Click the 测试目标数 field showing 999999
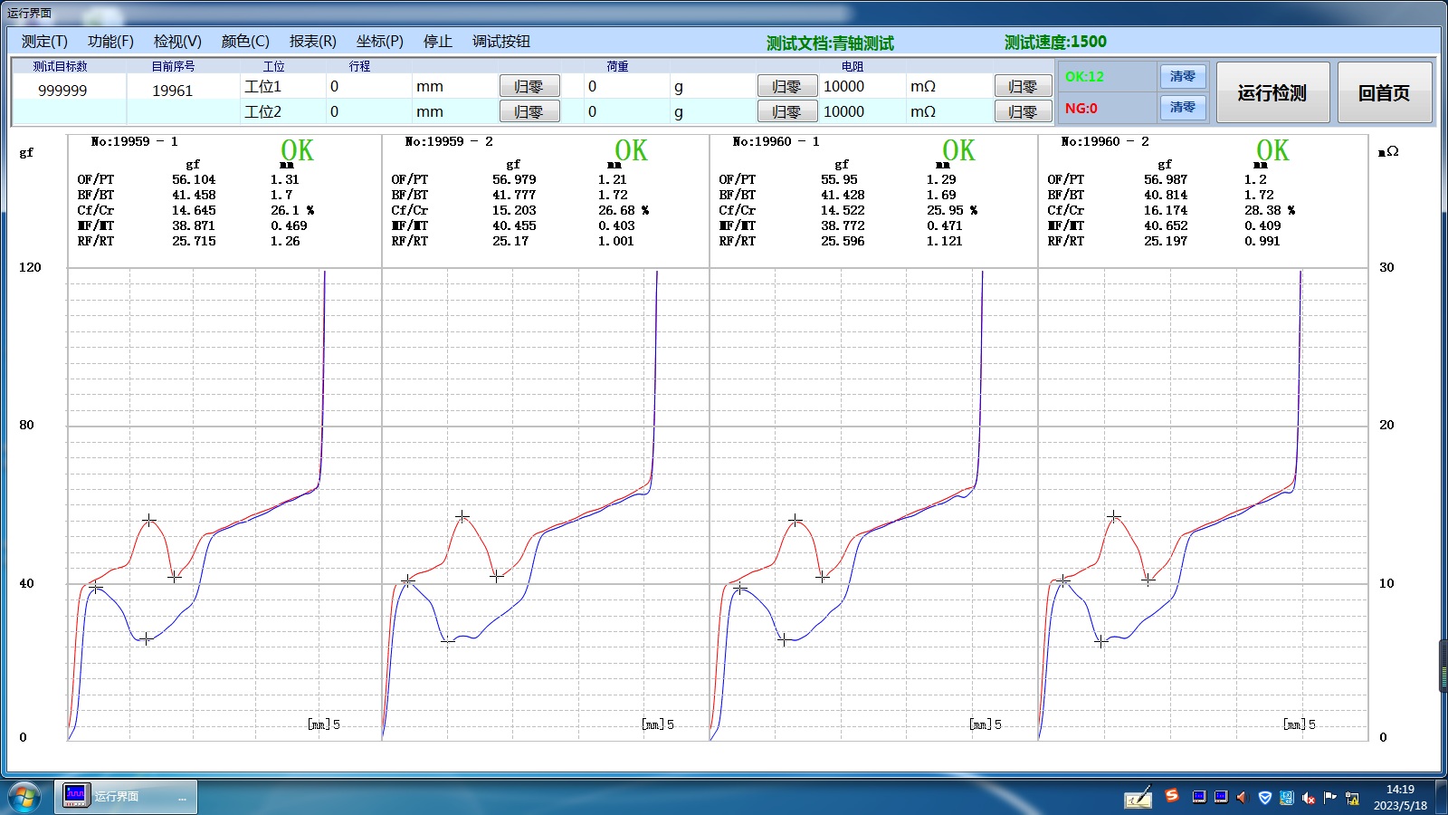Viewport: 1448px width, 815px height. tap(62, 91)
